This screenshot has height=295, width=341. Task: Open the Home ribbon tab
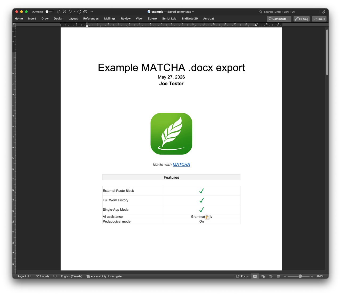[x=19, y=19]
